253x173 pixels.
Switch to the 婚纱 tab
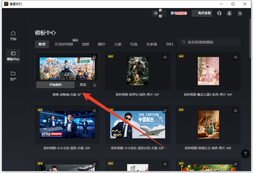(x=102, y=44)
